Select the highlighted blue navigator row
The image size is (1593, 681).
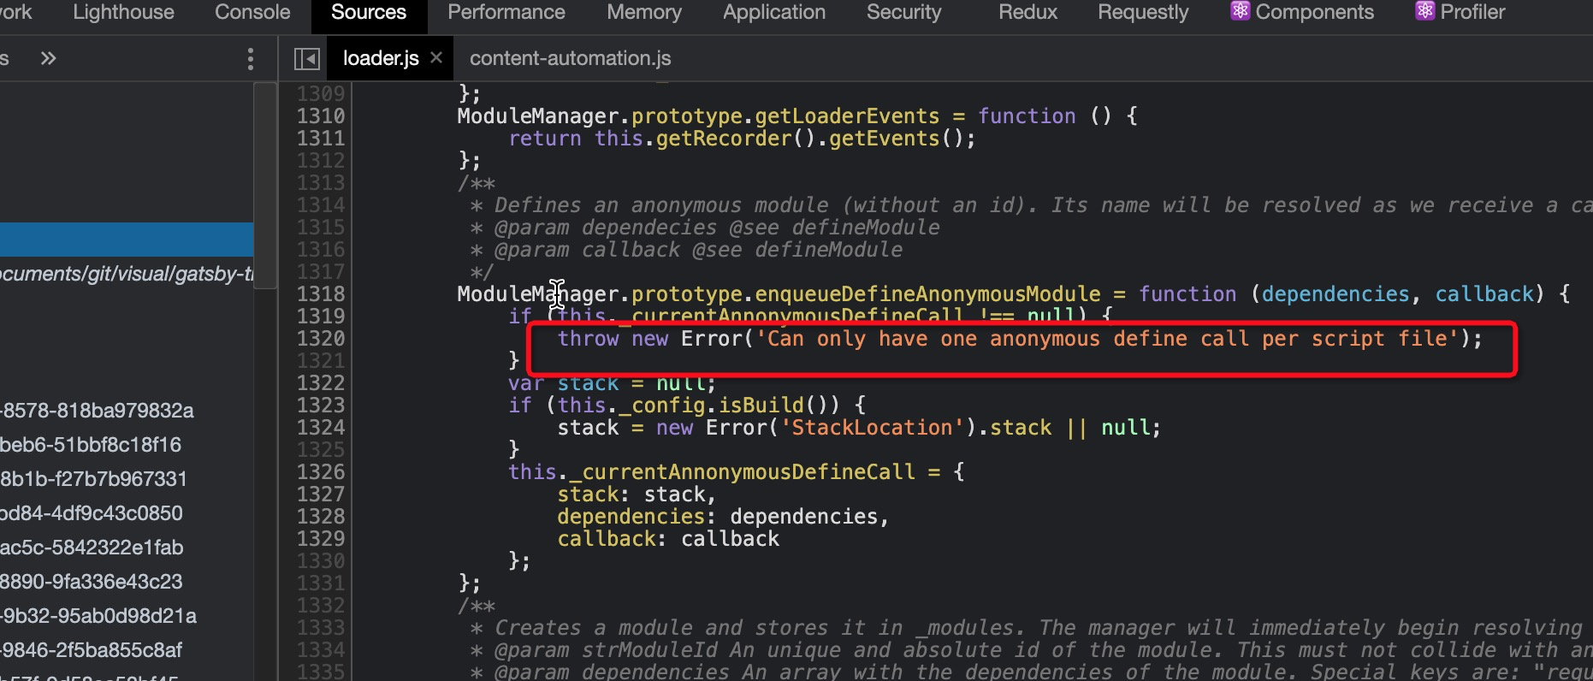pos(127,240)
